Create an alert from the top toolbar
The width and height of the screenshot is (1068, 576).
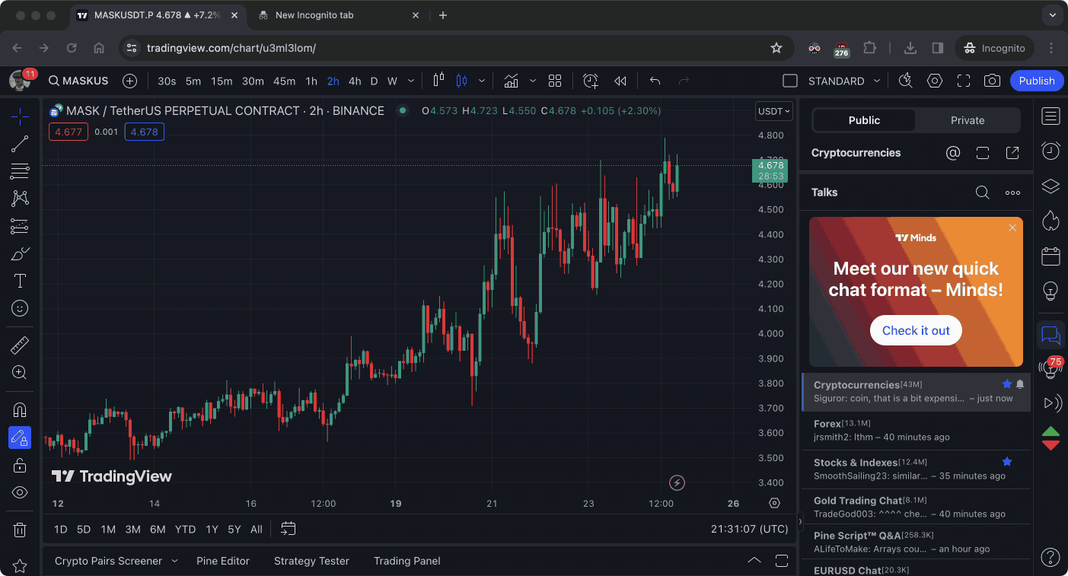click(x=591, y=81)
